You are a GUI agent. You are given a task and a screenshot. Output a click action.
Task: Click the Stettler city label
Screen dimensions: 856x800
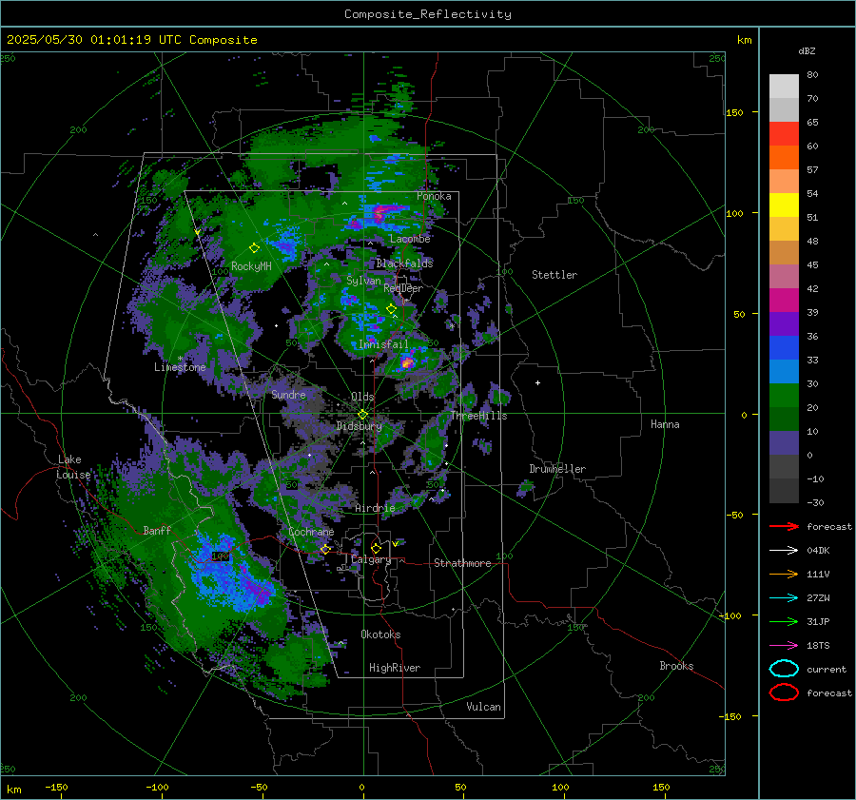pyautogui.click(x=554, y=275)
